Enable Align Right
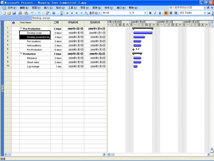The width and height of the screenshot is (214, 161). coord(176,13)
